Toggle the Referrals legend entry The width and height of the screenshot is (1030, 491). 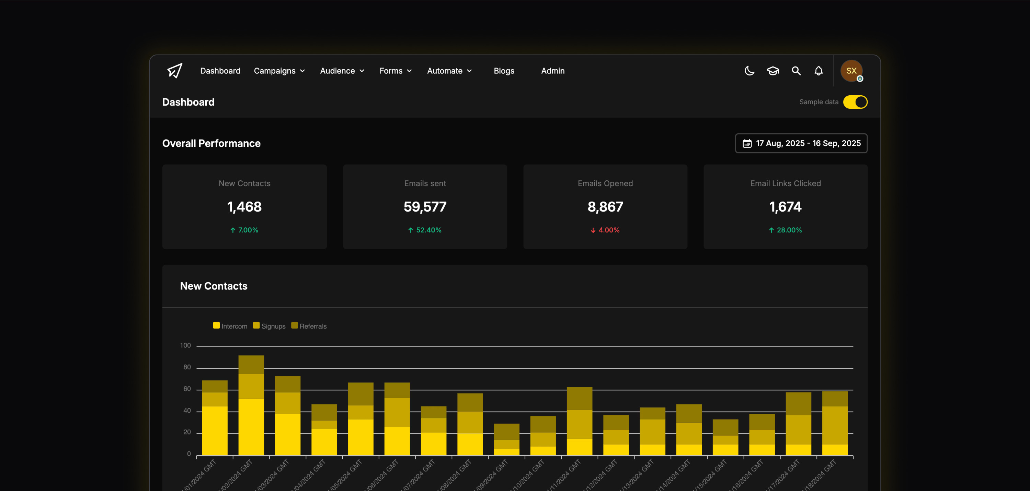[x=309, y=326]
